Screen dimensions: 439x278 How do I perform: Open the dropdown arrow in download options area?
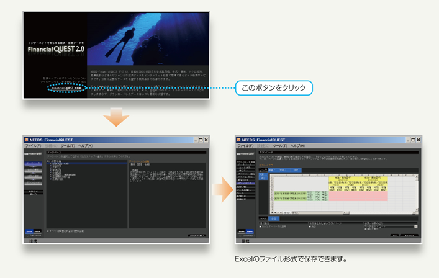(x=416, y=226)
